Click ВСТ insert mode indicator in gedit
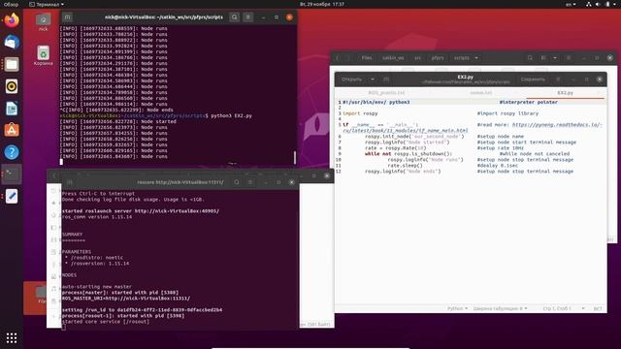The image size is (621, 349). point(598,308)
